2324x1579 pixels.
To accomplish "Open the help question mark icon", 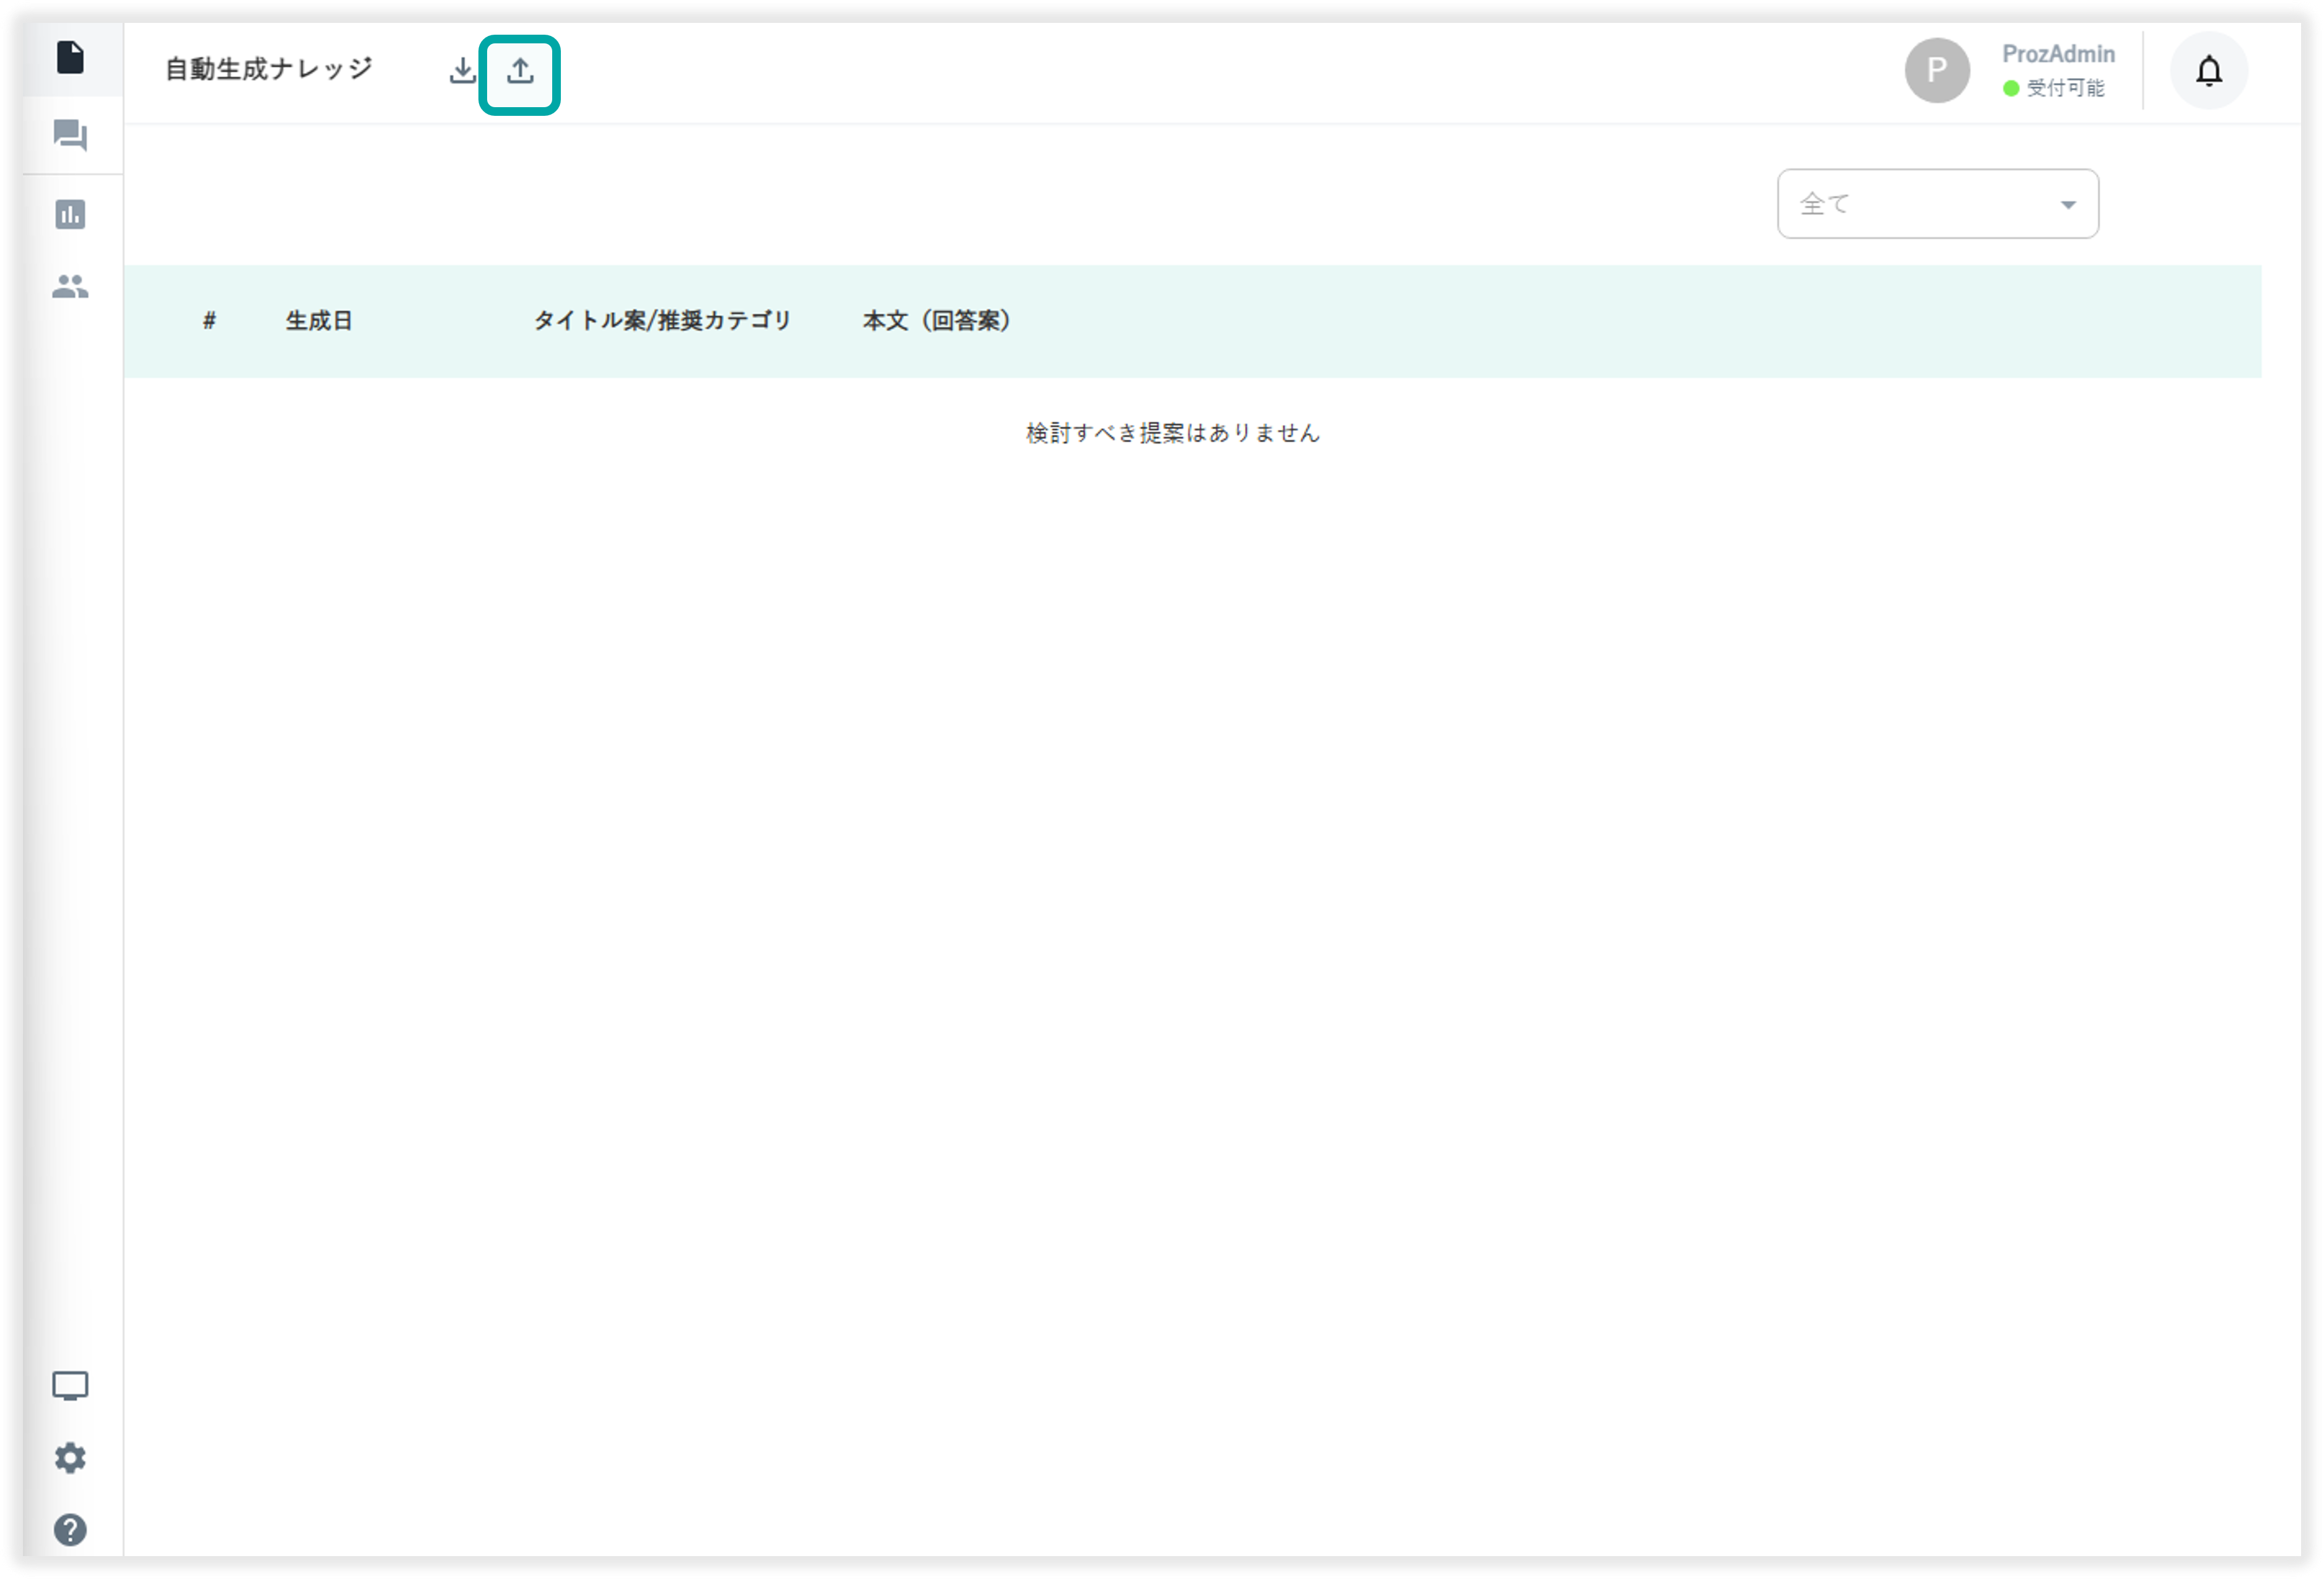I will pyautogui.click(x=70, y=1530).
